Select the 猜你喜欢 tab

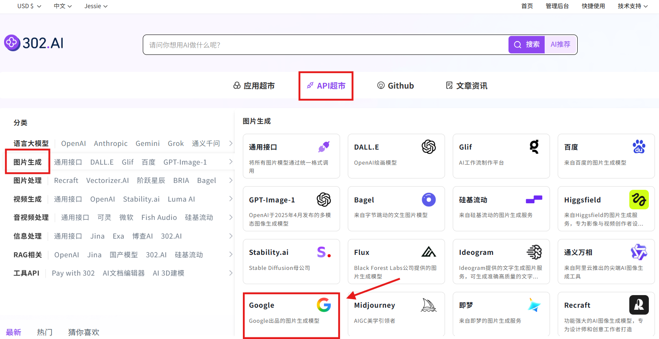pyautogui.click(x=84, y=332)
